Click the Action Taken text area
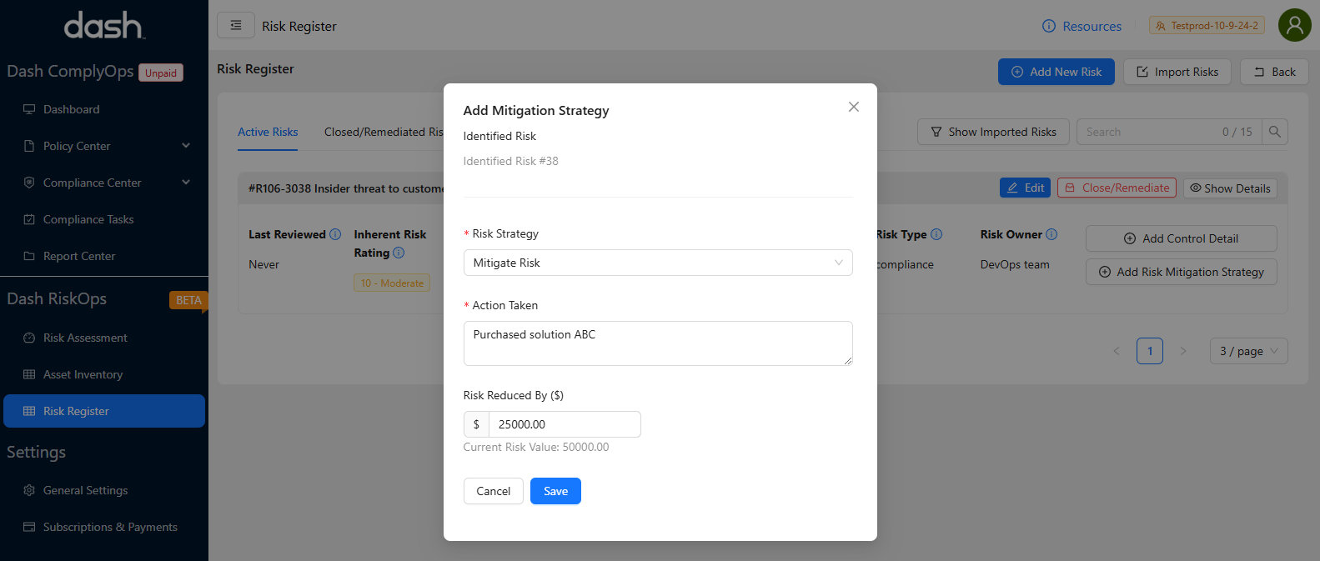1320x561 pixels. pos(657,343)
